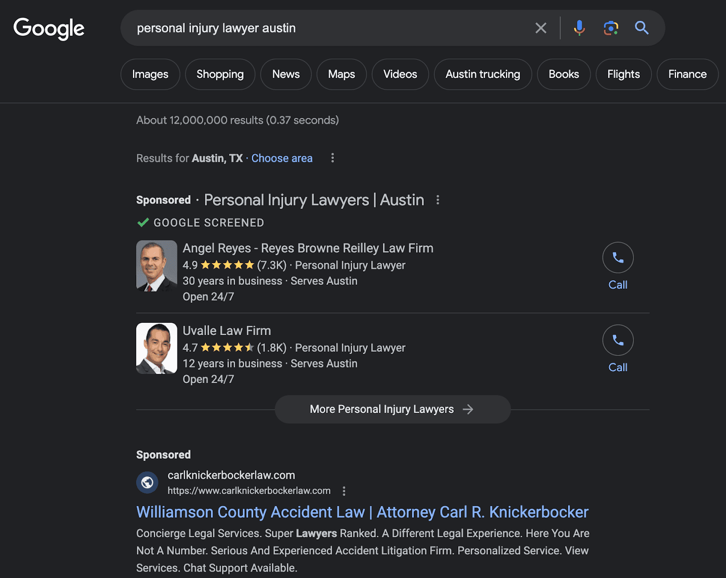Image resolution: width=726 pixels, height=578 pixels.
Task: Open the Choose area link
Action: coord(281,158)
